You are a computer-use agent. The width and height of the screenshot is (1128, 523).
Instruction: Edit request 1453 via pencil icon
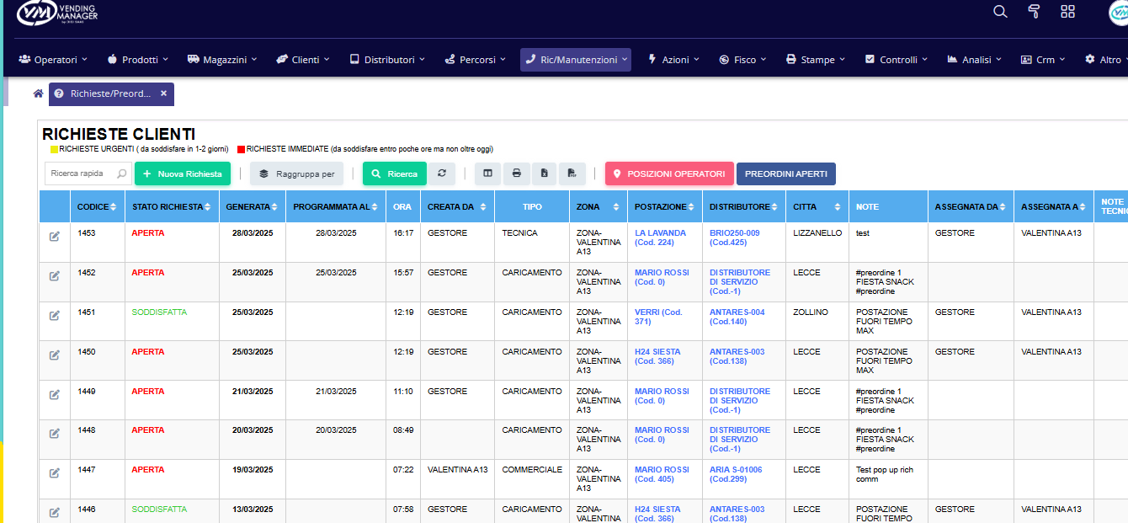click(x=55, y=236)
